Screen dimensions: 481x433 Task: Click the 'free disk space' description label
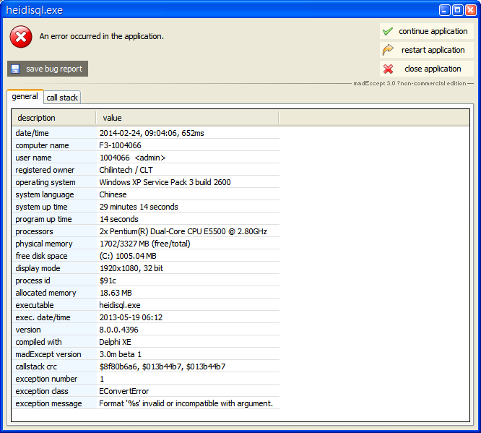tap(41, 256)
